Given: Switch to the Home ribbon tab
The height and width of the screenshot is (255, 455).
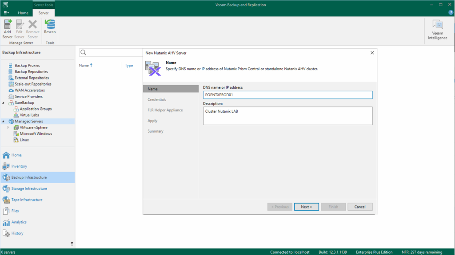Looking at the screenshot, I should click(x=23, y=13).
